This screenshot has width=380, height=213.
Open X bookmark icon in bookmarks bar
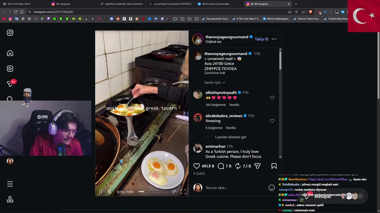(x=105, y=19)
